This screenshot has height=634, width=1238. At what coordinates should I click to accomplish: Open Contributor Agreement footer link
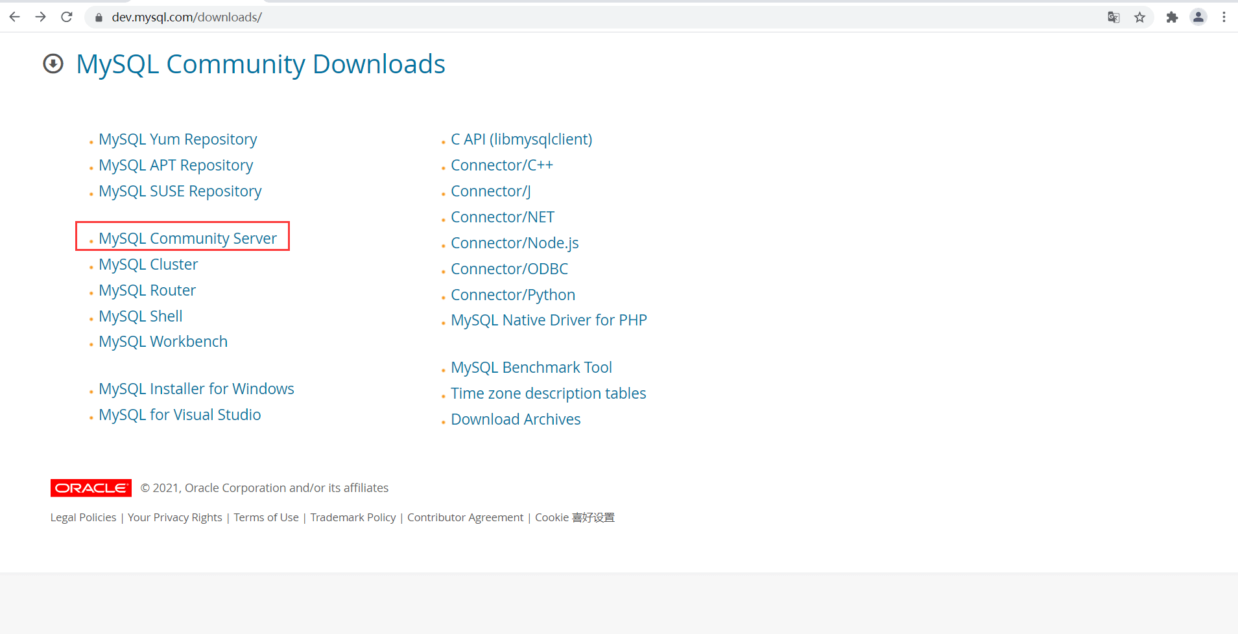[x=465, y=517]
